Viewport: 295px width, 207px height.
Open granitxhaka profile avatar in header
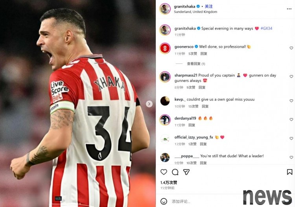[x=165, y=9]
